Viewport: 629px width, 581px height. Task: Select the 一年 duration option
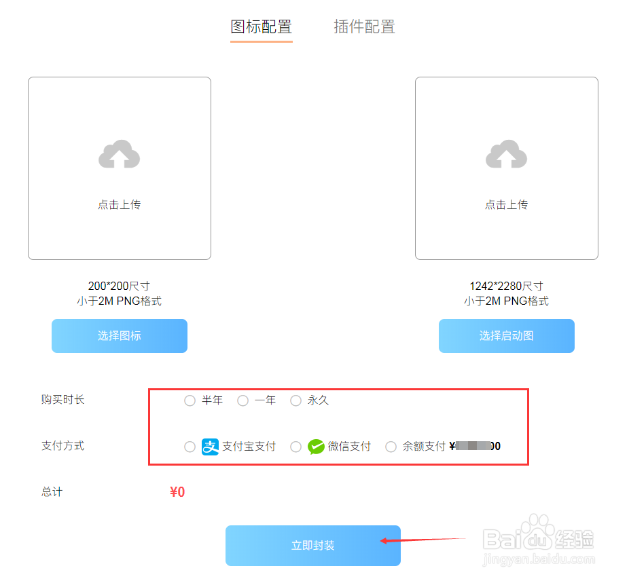[242, 400]
